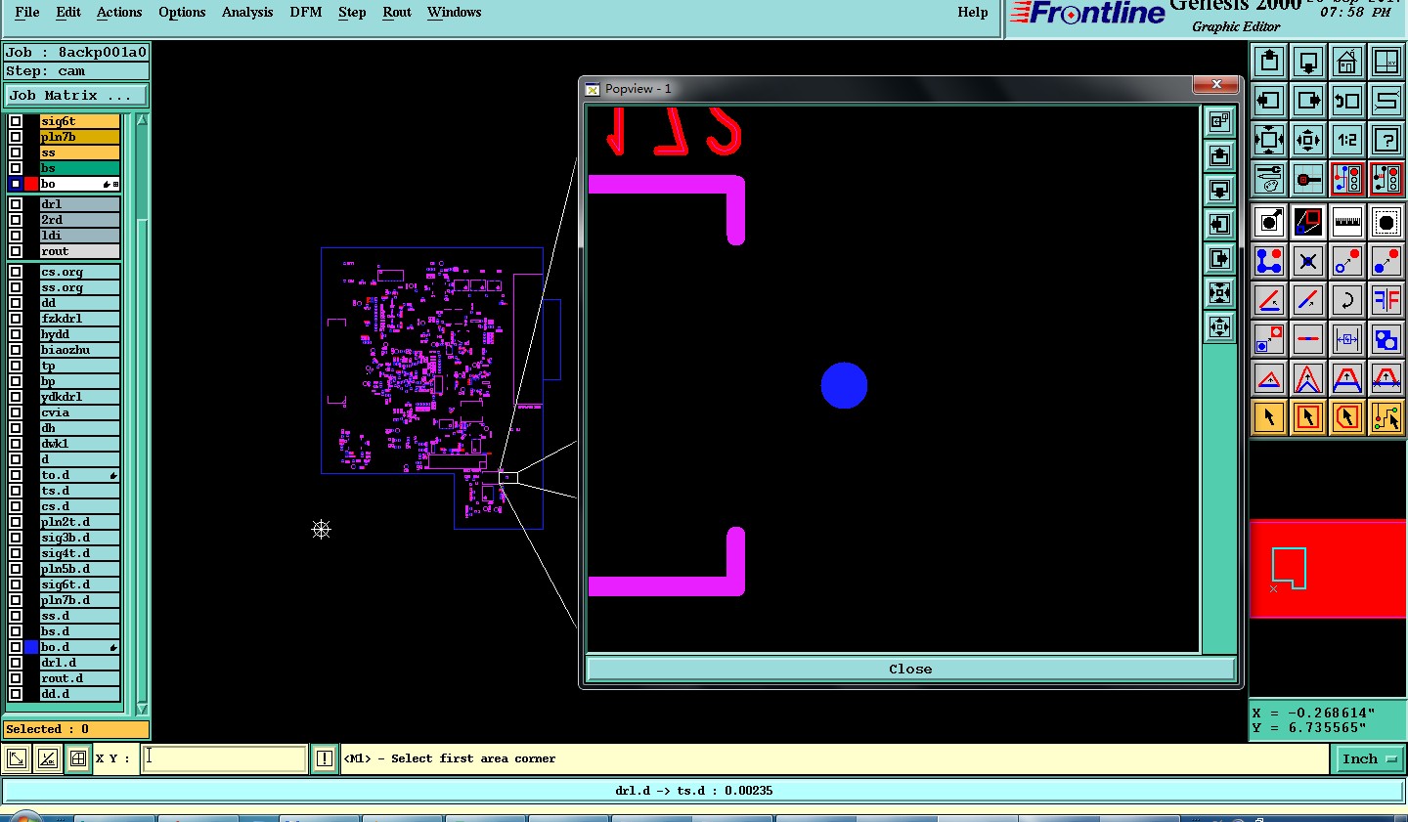Open the Actions menu
The image size is (1408, 822).
pyautogui.click(x=119, y=12)
